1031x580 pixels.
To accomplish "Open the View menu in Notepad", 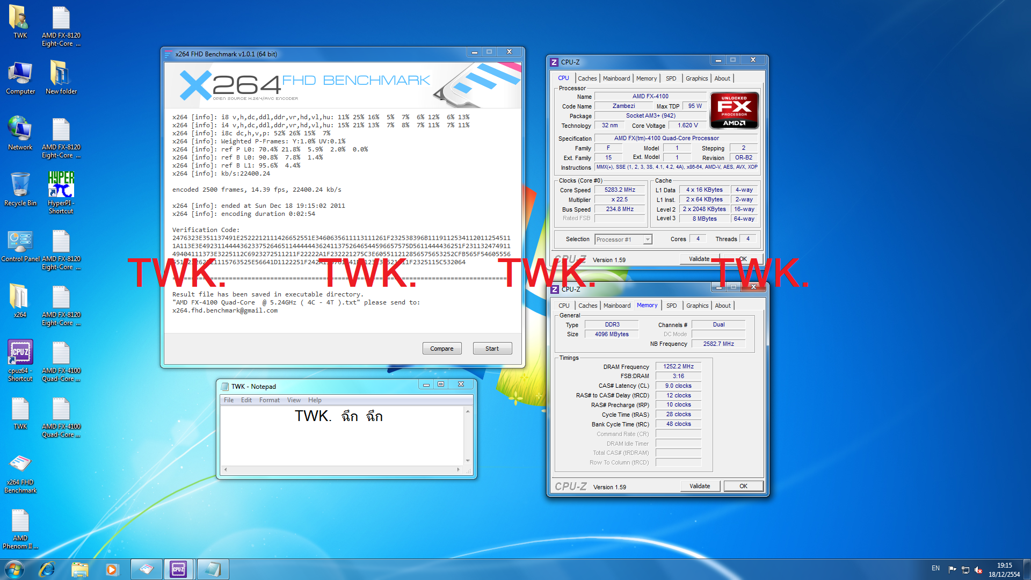I will pos(294,400).
